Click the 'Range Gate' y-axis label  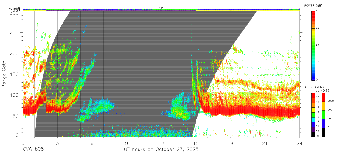4,74
